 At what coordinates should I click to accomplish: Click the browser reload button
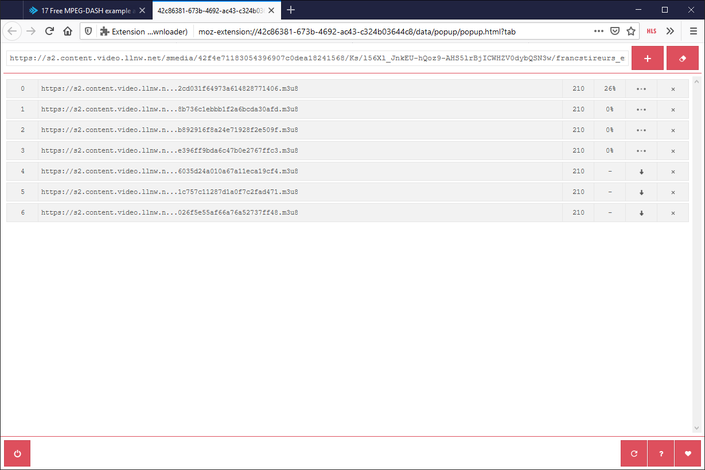49,32
